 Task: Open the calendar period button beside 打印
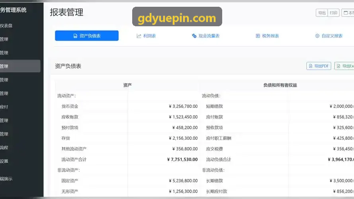tap(348, 13)
